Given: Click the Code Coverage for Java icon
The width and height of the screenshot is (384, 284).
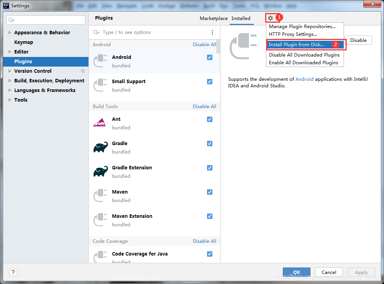Looking at the screenshot, I should pyautogui.click(x=100, y=257).
